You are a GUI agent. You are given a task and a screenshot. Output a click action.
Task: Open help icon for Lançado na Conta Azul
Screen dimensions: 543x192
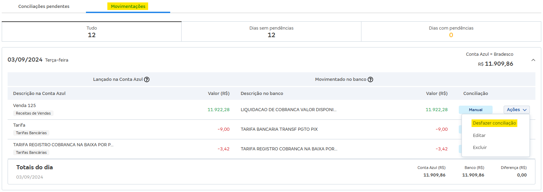tap(147, 79)
